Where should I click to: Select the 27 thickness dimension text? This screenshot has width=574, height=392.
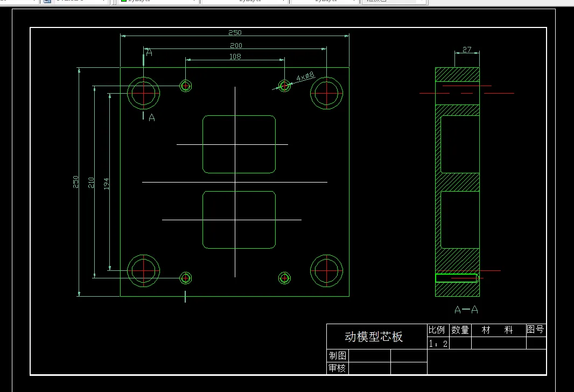[467, 50]
